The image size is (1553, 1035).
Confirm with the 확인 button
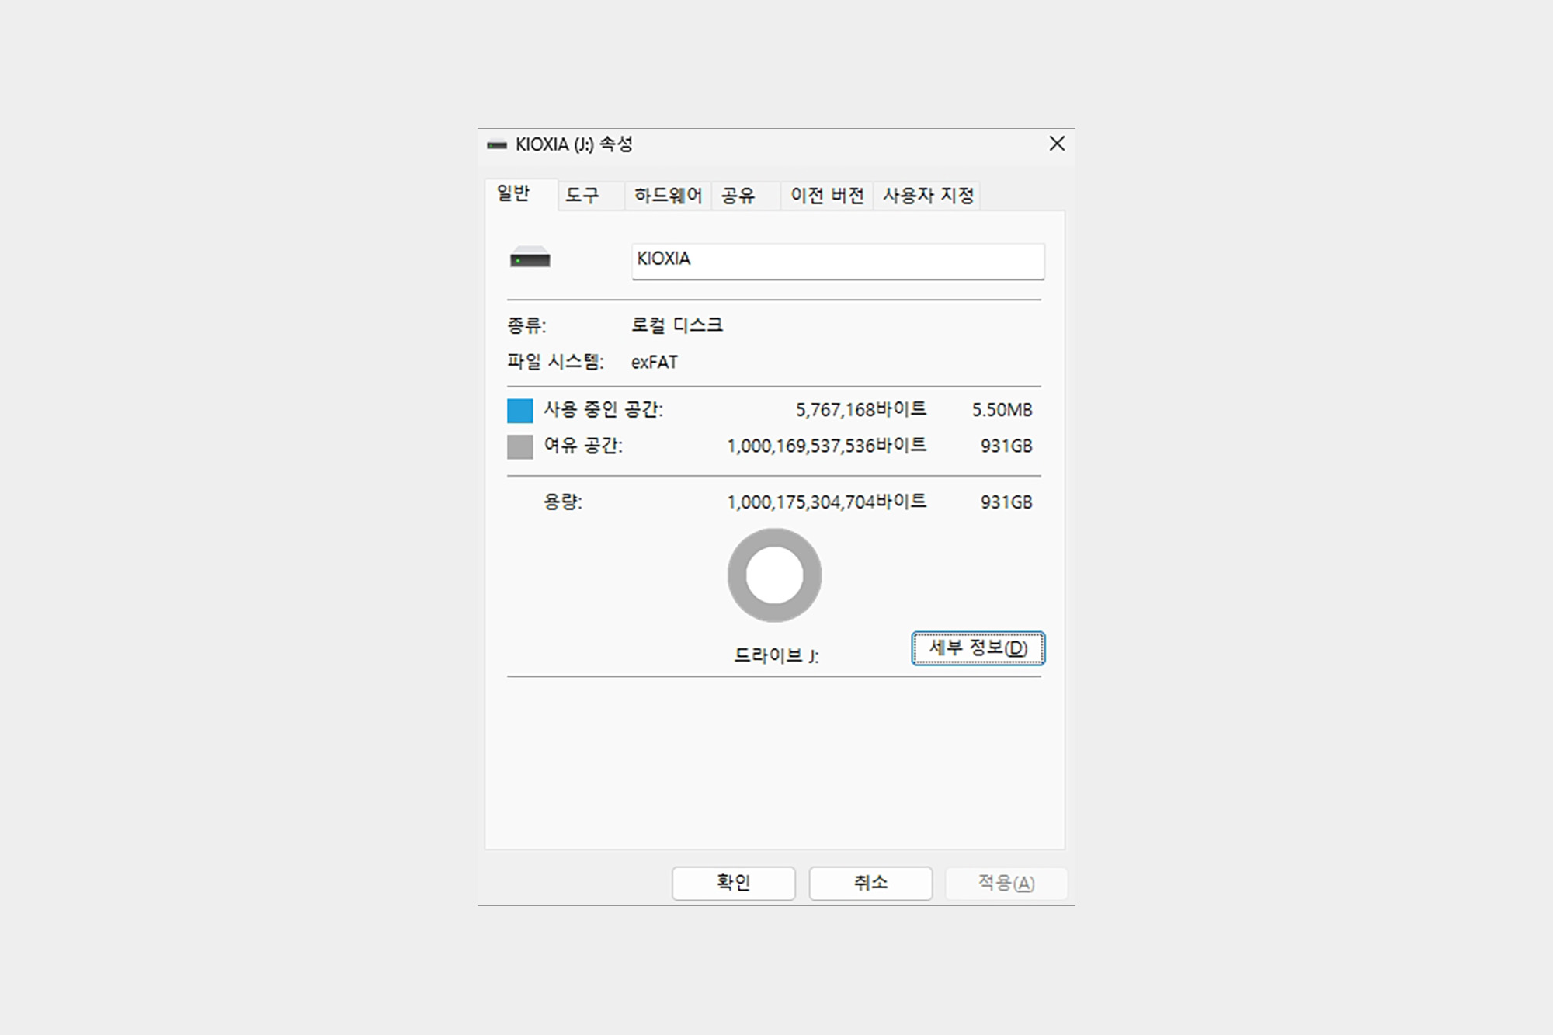733,883
